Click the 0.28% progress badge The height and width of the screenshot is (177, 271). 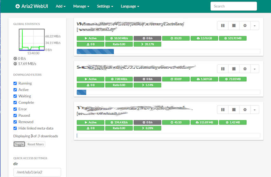[x=147, y=128]
